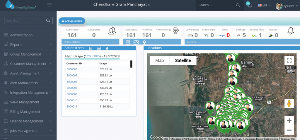Viewport: 300px width, 140px height.
Task: Switch the map to Satellite view
Action: (183, 61)
